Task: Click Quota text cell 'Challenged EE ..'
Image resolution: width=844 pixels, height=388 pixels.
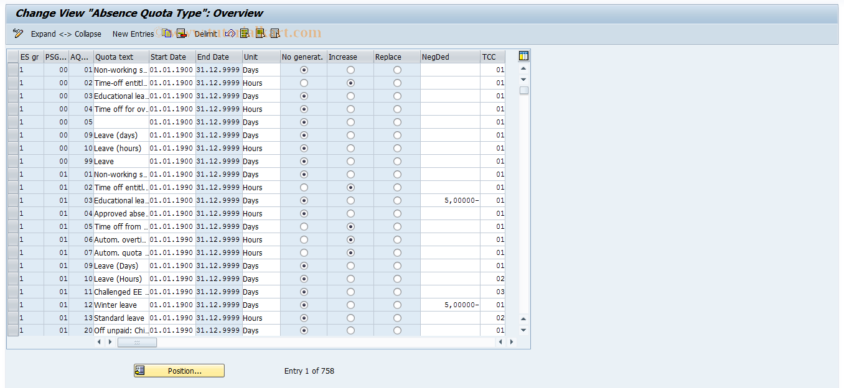Action: 121,292
